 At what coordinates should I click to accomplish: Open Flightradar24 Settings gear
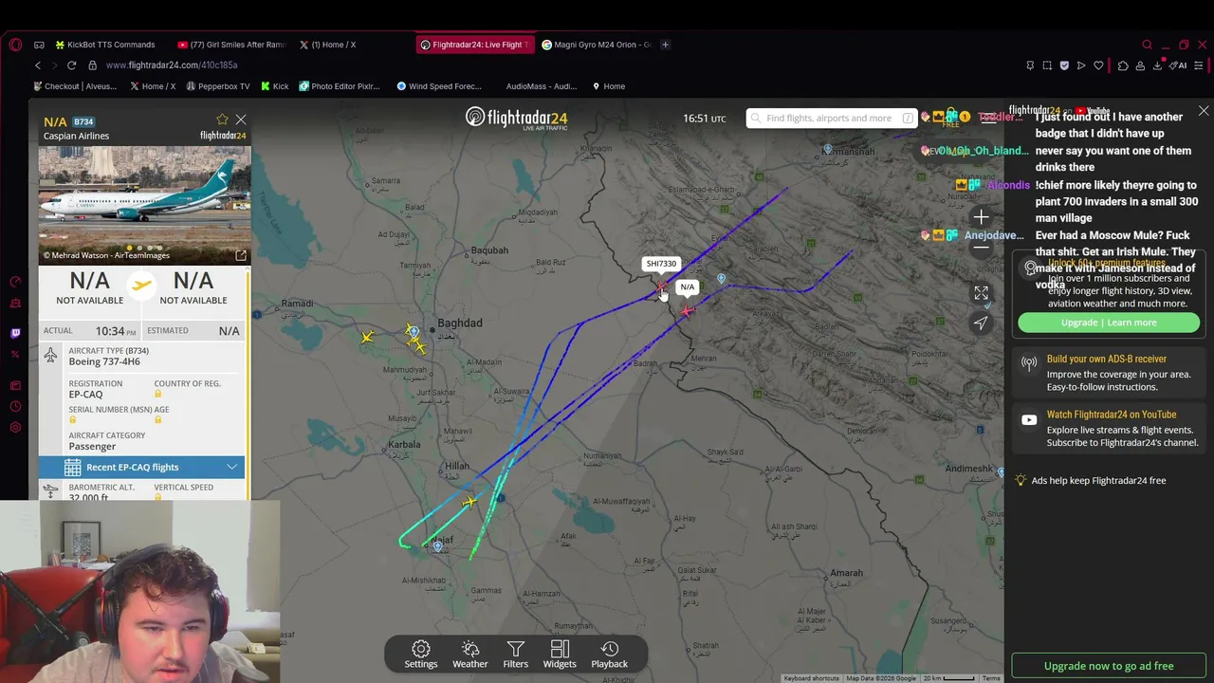[x=421, y=655]
